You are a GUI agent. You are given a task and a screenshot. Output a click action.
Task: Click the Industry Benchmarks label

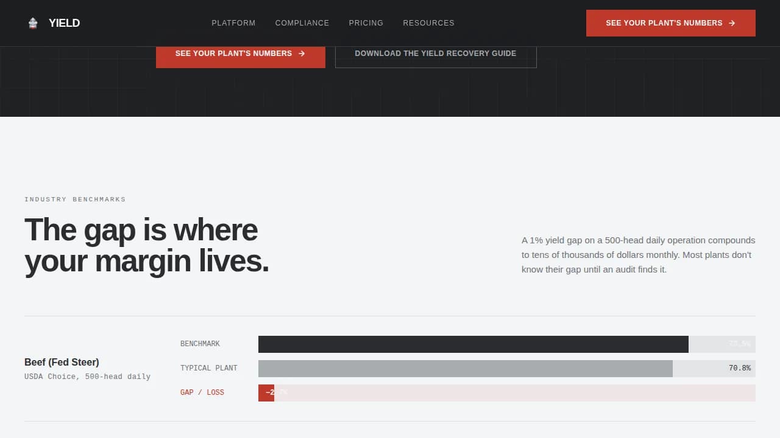point(75,200)
